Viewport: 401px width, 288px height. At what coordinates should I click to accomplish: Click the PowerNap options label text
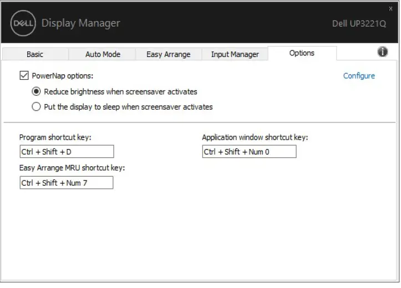[x=63, y=76]
